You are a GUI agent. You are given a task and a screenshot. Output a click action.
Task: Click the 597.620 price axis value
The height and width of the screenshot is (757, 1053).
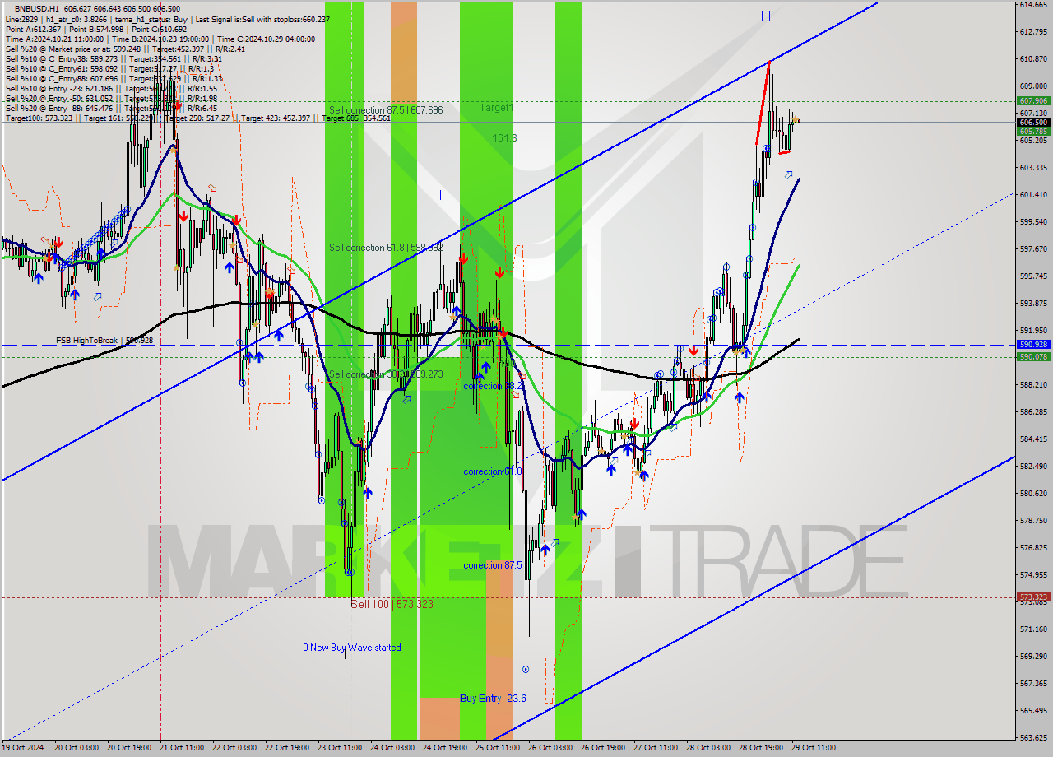click(x=1033, y=249)
